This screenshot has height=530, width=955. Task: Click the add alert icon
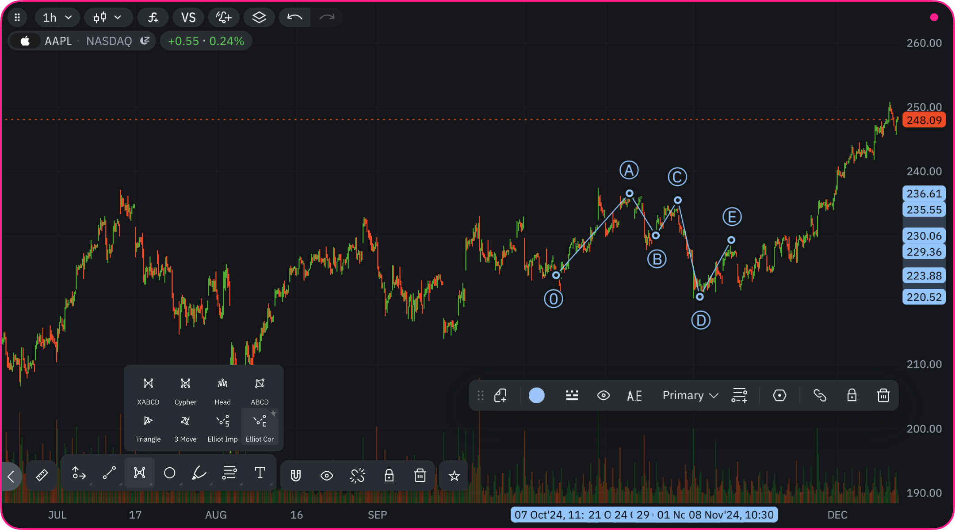[x=224, y=18]
